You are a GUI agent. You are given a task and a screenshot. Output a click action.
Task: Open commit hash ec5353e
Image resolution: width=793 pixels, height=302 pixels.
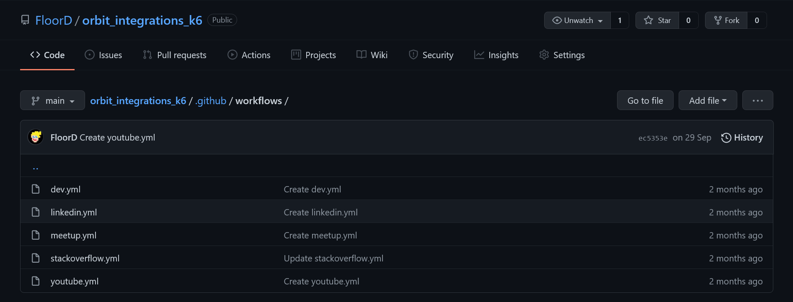click(653, 138)
